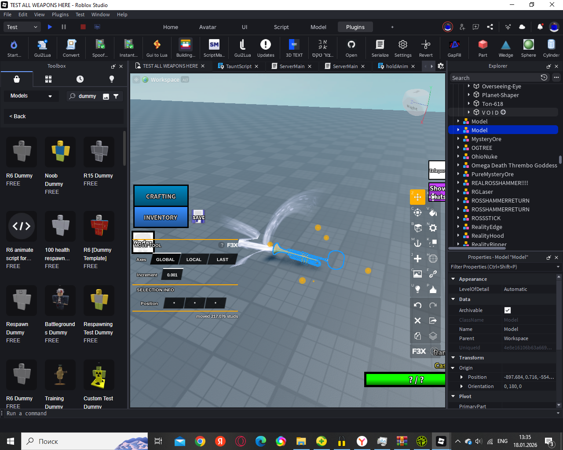Image resolution: width=563 pixels, height=450 pixels.
Task: Expand the RGLaser tree item
Action: 458,192
